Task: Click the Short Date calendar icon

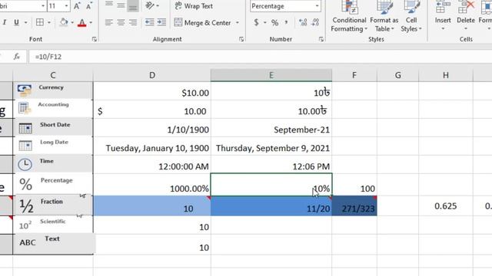Action: click(25, 128)
